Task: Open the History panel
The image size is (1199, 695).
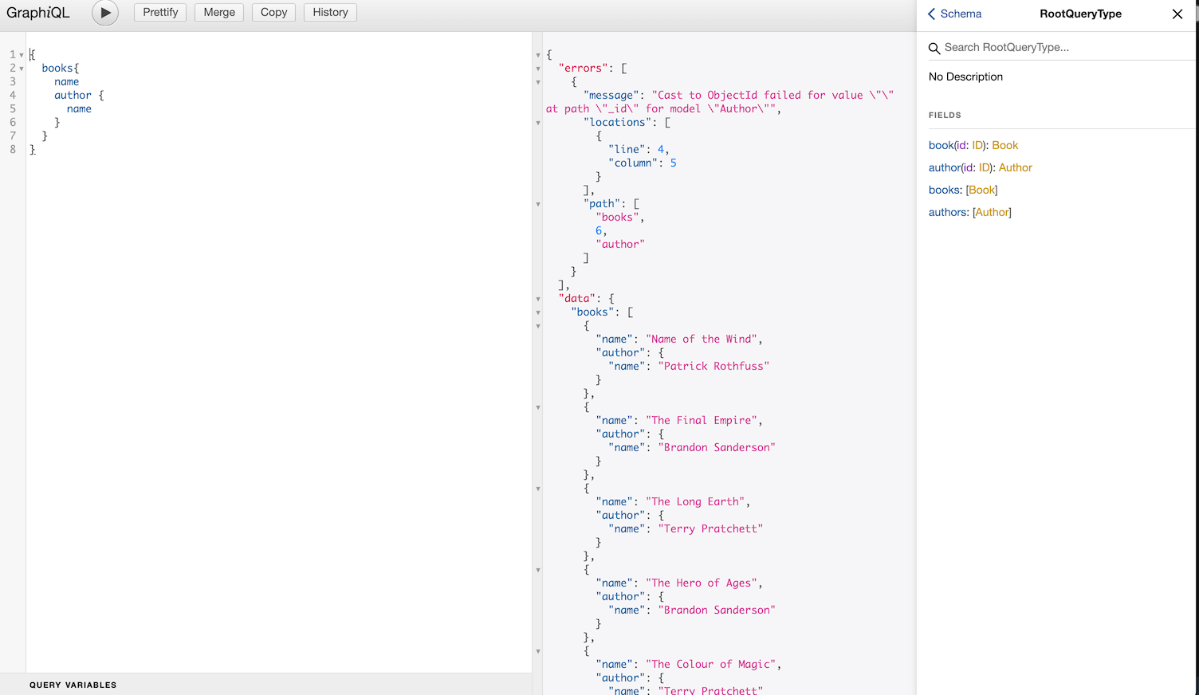Action: pyautogui.click(x=330, y=13)
